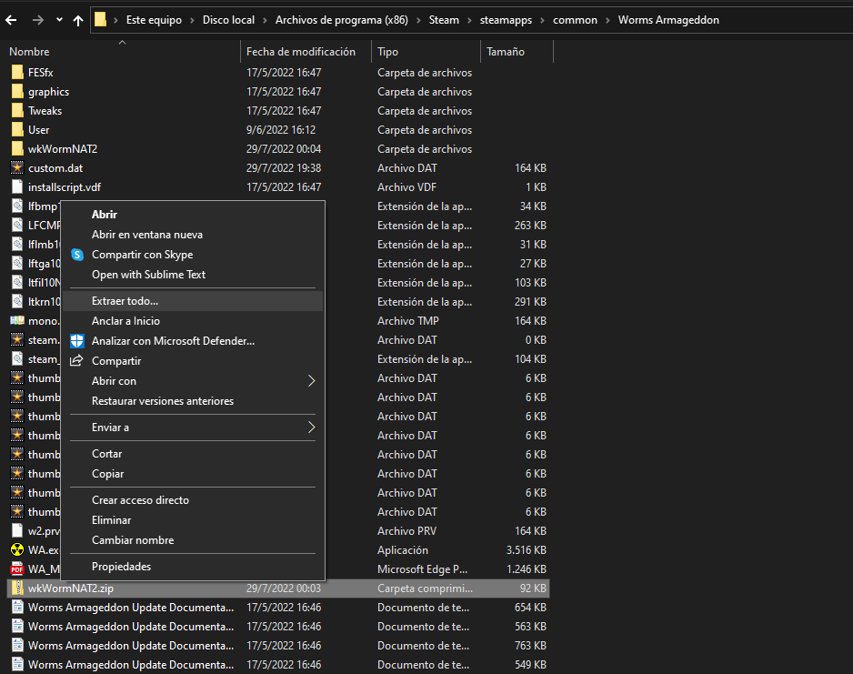
Task: Click the Worms Armageddon address bar segment
Action: 668,20
